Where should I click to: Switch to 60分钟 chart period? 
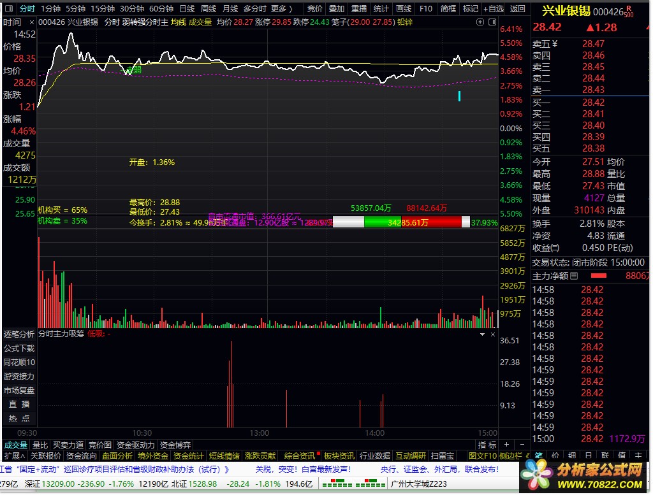(x=161, y=9)
